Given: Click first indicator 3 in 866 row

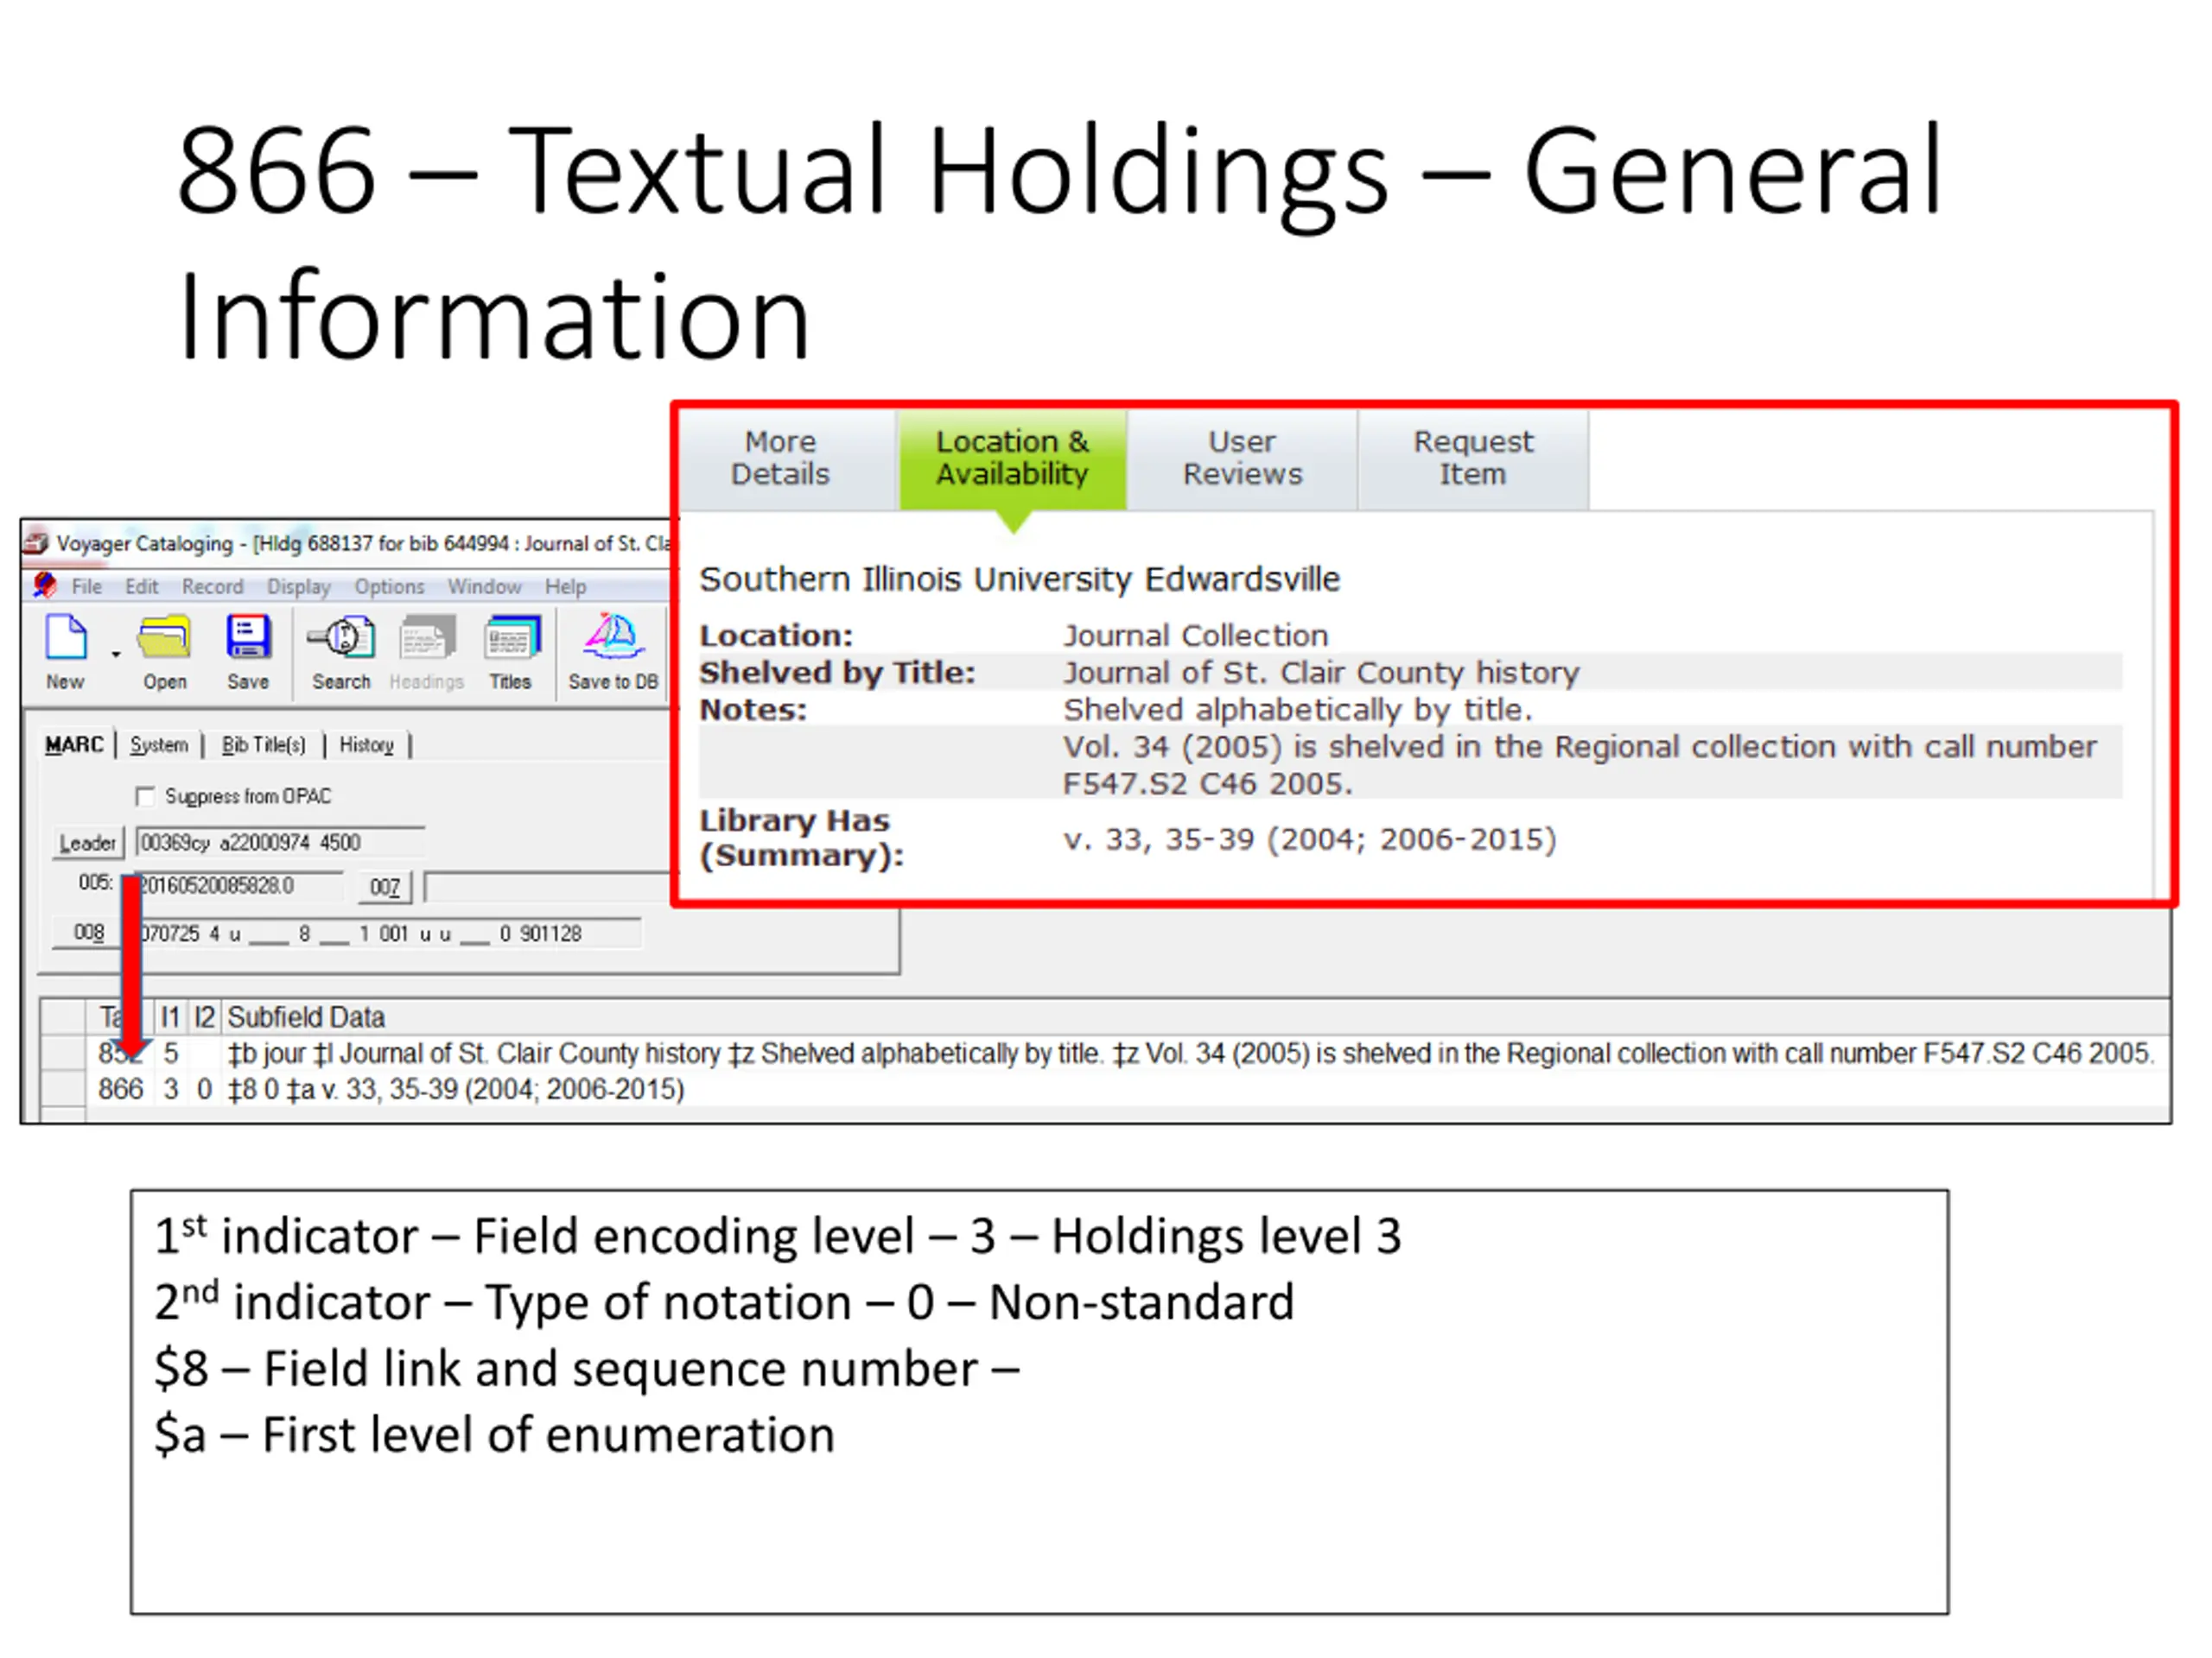Looking at the screenshot, I should tap(171, 1088).
